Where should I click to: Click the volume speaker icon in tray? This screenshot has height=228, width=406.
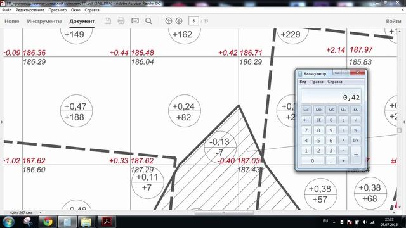[x=365, y=222]
